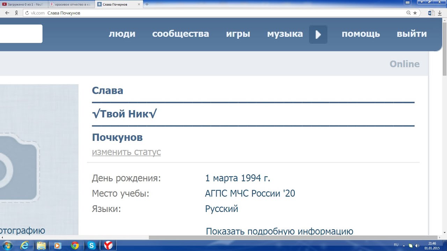Image resolution: width=447 pixels, height=251 pixels.
Task: Go back with the browser arrow
Action: 7,13
